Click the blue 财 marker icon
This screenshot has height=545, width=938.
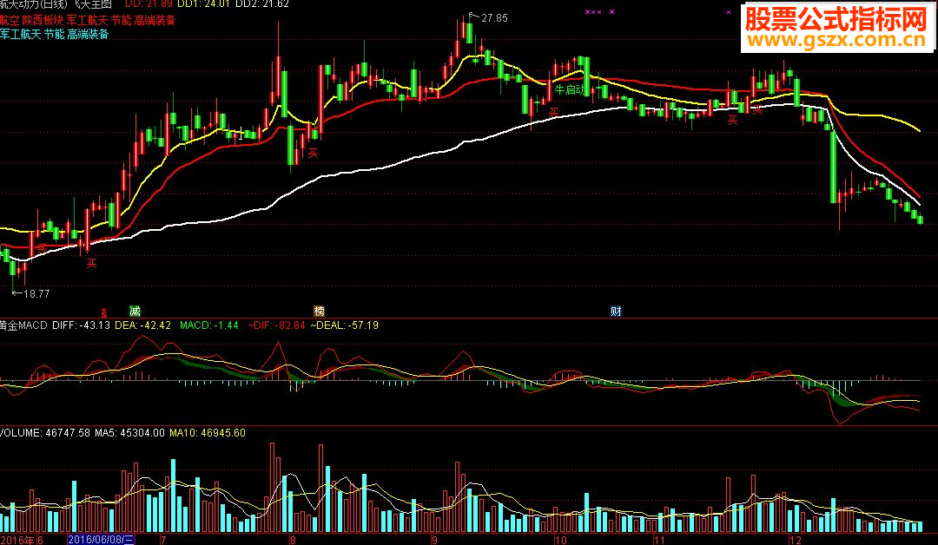click(x=616, y=311)
